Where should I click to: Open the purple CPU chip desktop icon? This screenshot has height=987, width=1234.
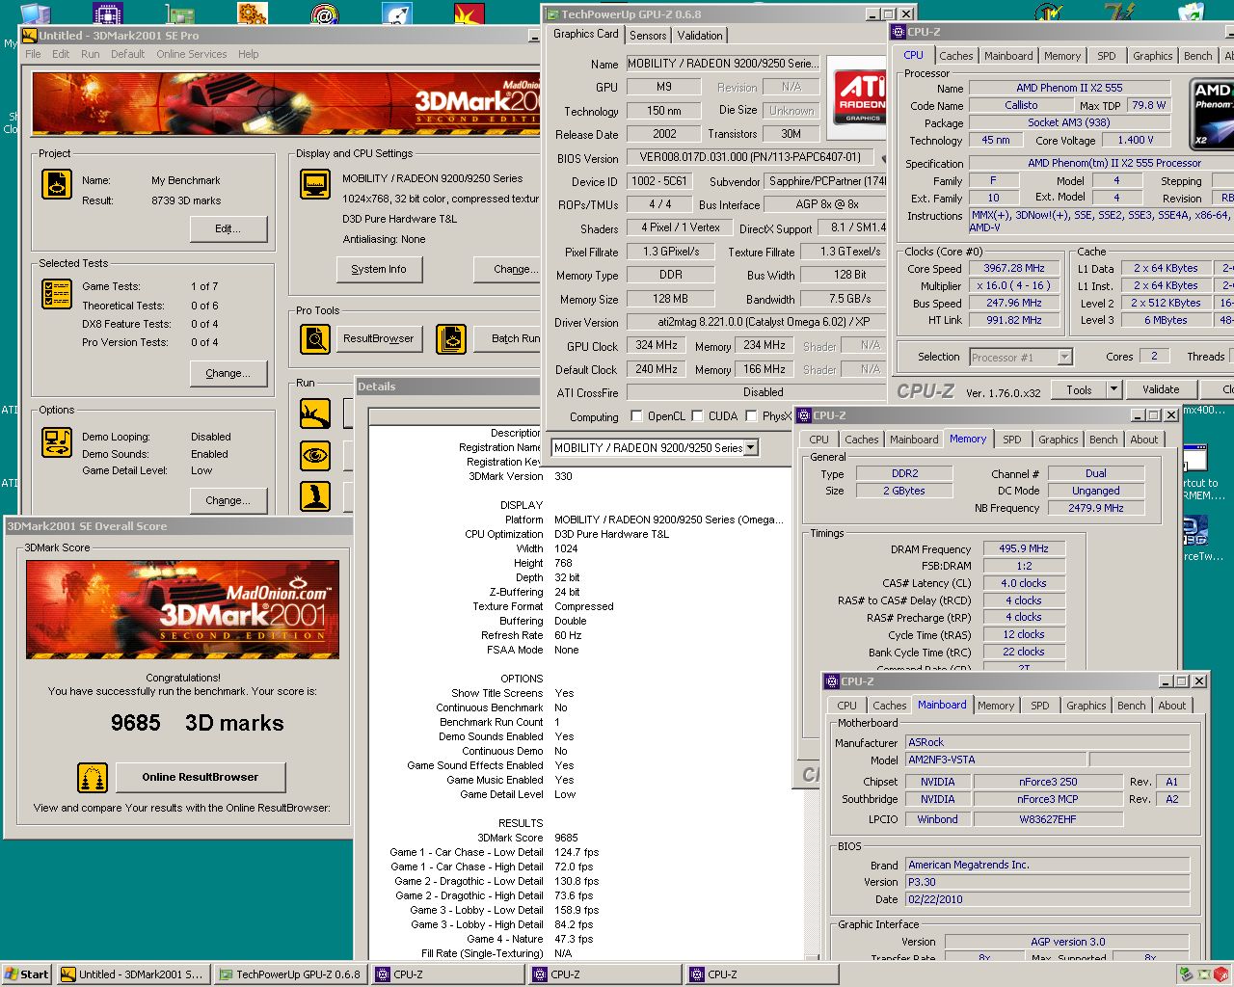(x=107, y=14)
